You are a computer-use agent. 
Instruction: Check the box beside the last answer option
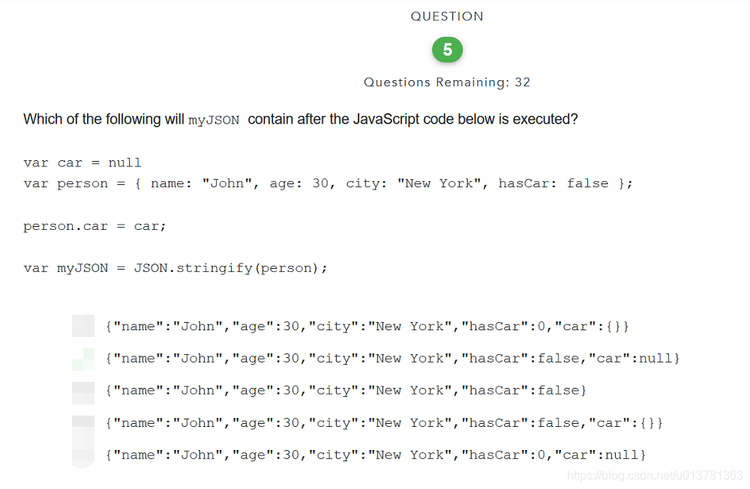tap(82, 455)
